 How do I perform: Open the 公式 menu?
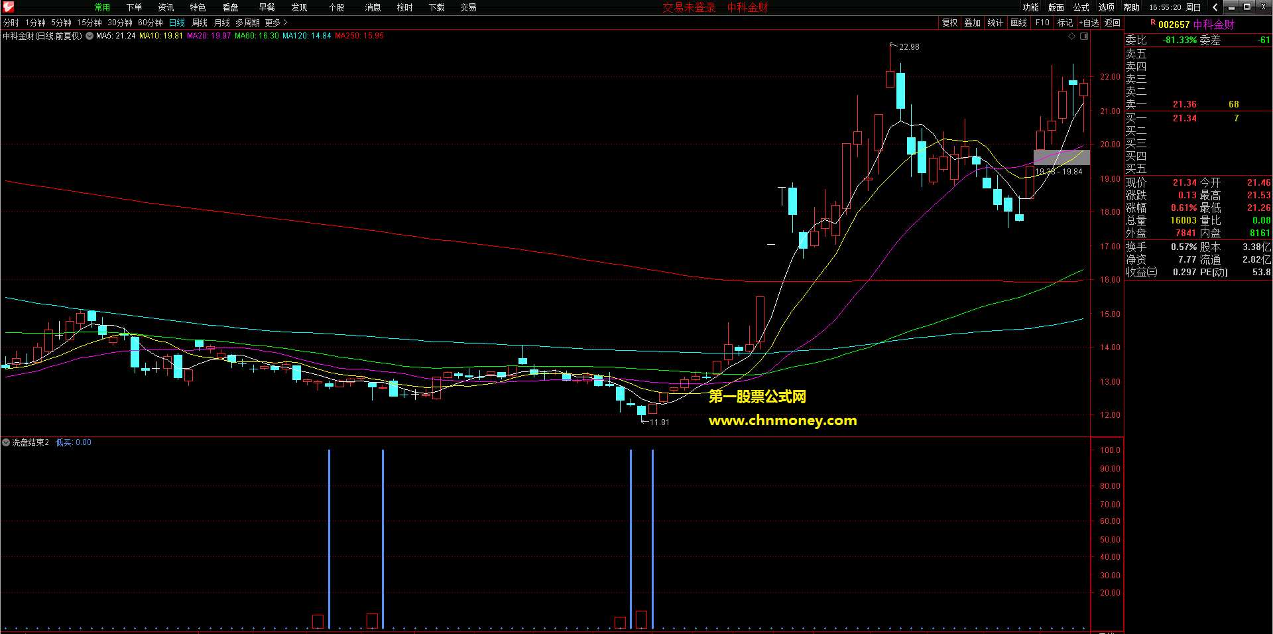click(1081, 7)
